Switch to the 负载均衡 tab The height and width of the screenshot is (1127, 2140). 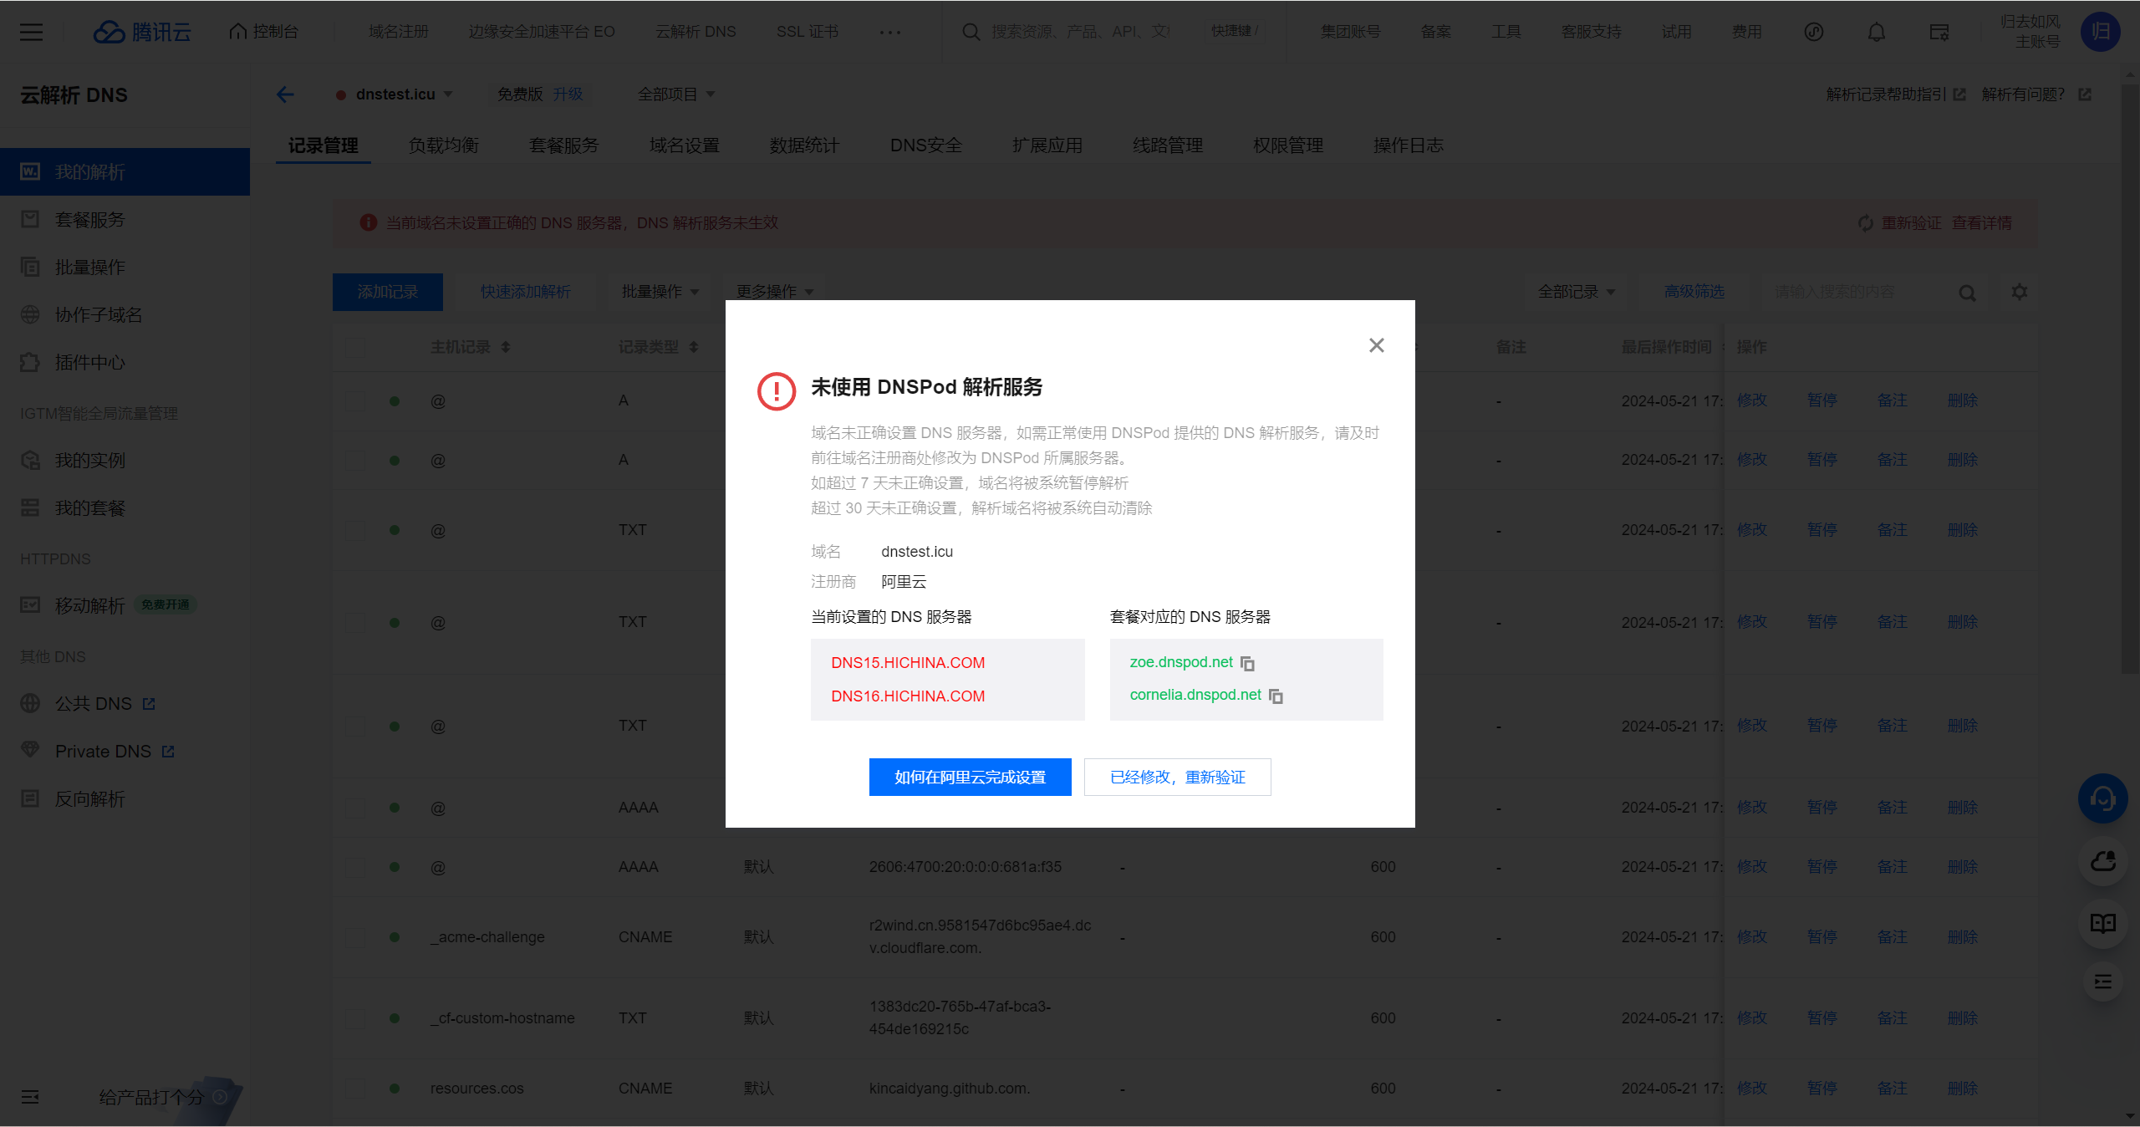tap(443, 145)
